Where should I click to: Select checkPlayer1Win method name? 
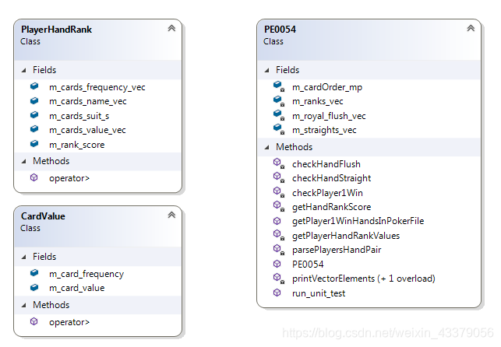(327, 193)
